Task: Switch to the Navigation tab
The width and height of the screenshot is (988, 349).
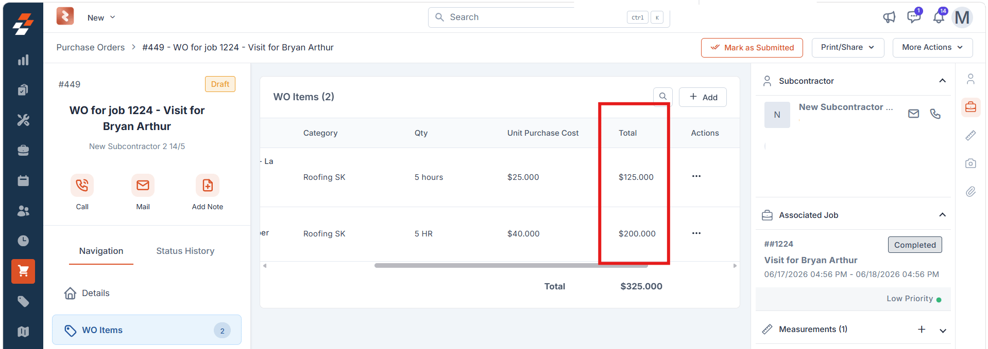Action: [x=101, y=251]
